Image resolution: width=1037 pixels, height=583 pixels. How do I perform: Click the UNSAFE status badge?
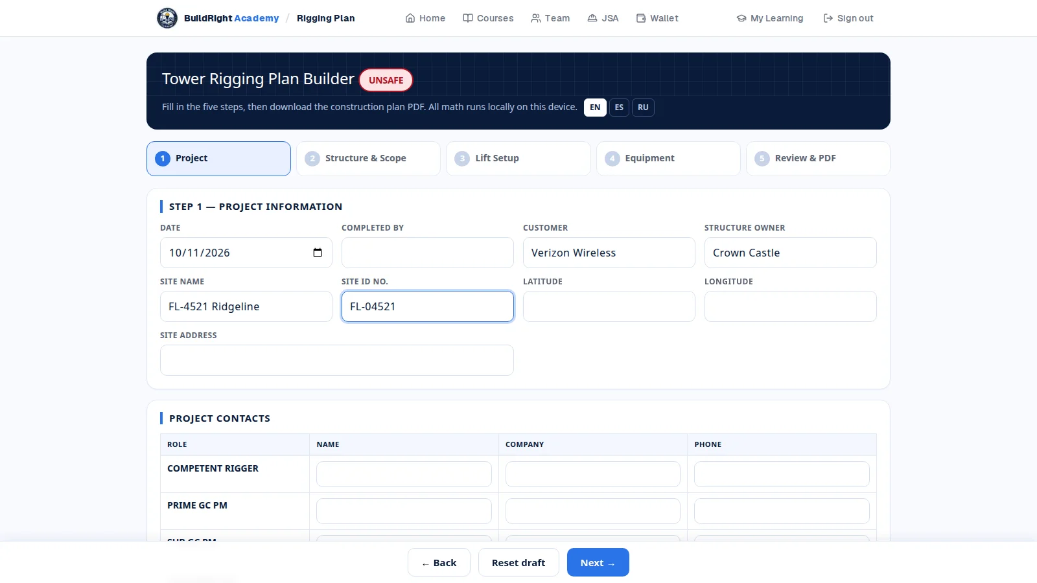(386, 80)
